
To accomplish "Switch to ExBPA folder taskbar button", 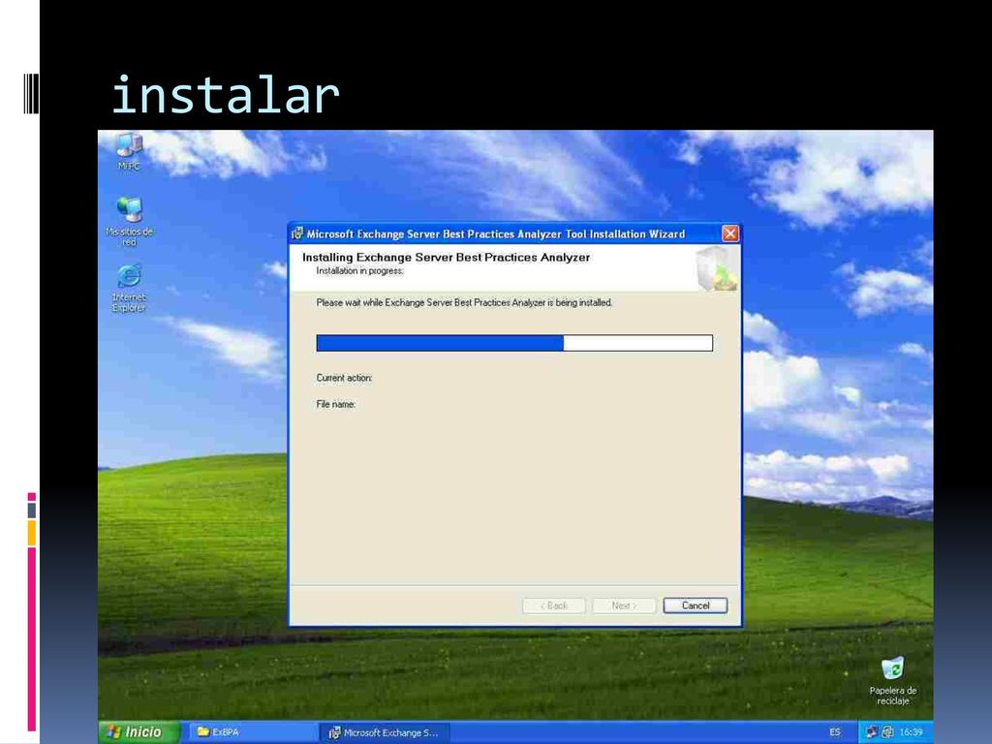I will 252,732.
